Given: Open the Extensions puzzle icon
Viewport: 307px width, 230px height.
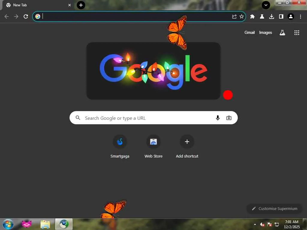Looking at the screenshot, I should [x=252, y=17].
